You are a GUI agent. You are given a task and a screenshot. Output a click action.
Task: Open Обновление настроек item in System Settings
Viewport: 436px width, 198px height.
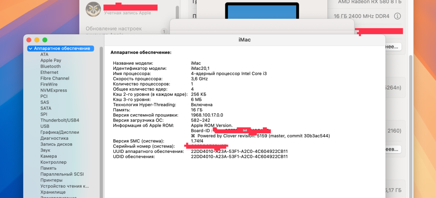114,29
